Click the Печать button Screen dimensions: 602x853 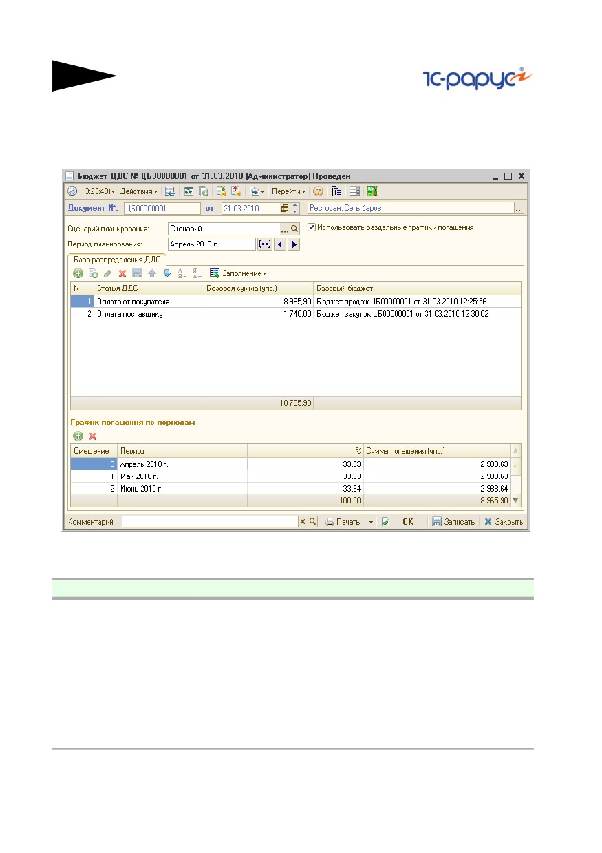pyautogui.click(x=343, y=522)
